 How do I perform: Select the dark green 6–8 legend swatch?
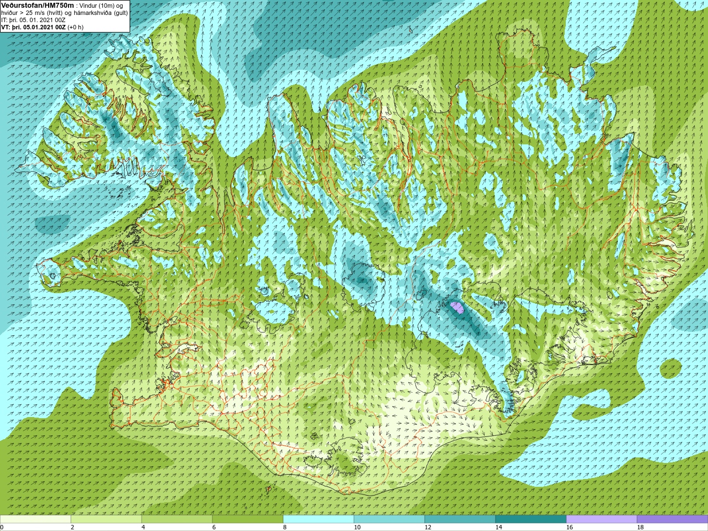tap(248, 519)
